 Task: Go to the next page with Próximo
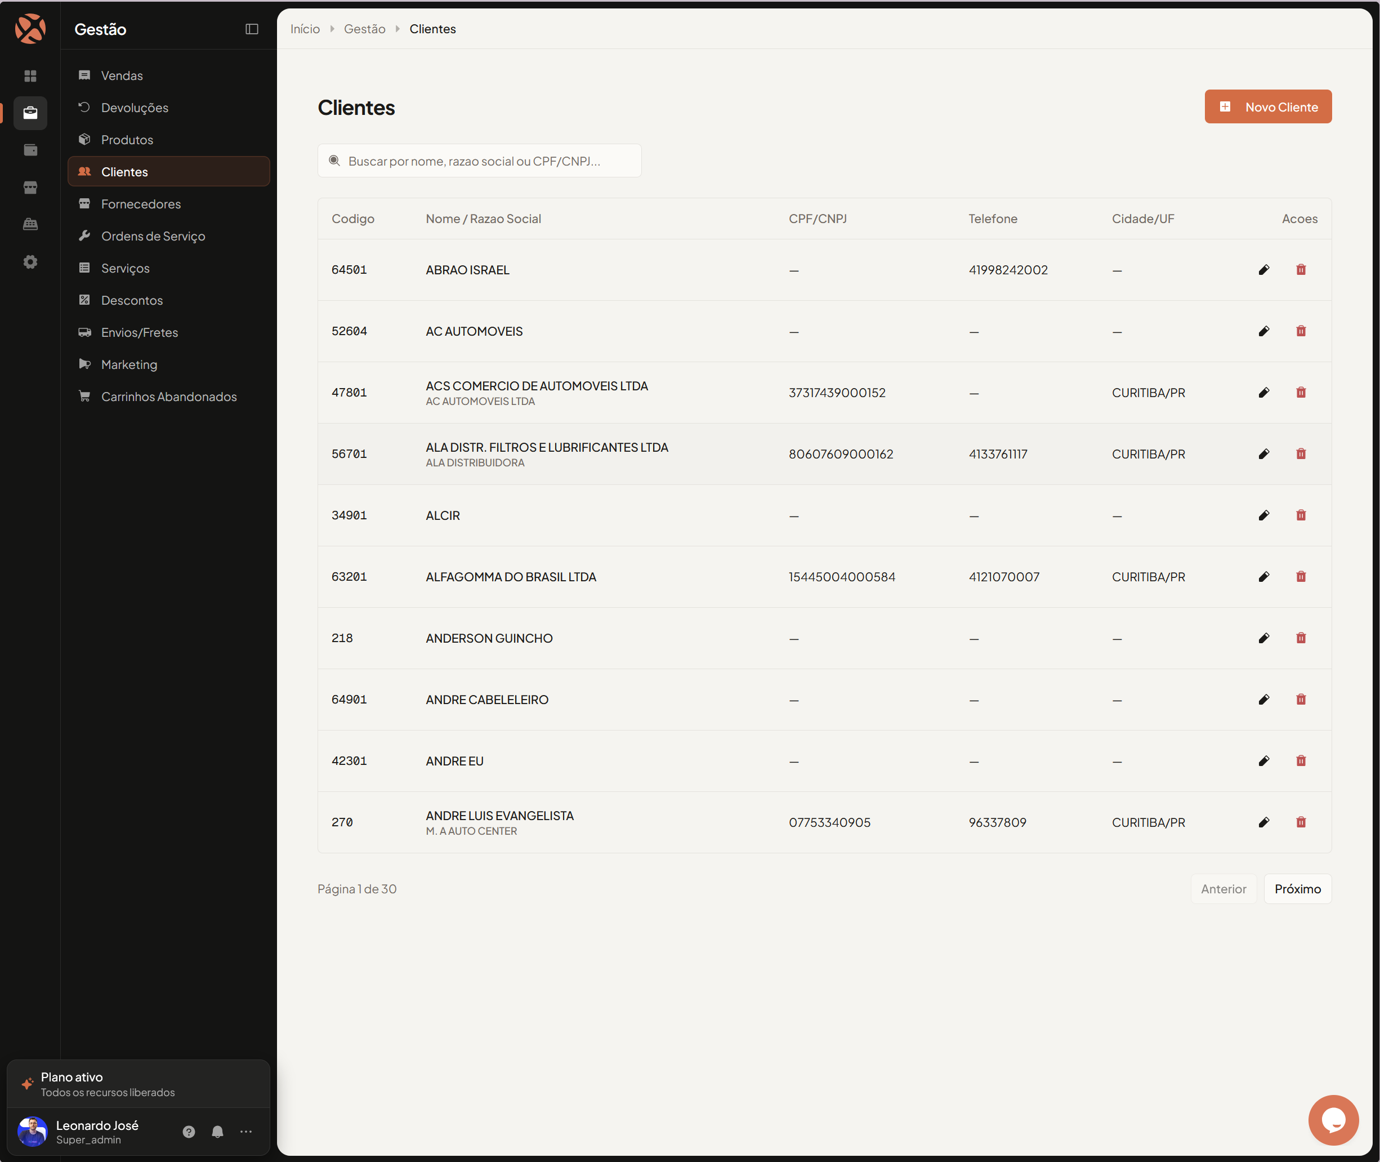(1297, 889)
